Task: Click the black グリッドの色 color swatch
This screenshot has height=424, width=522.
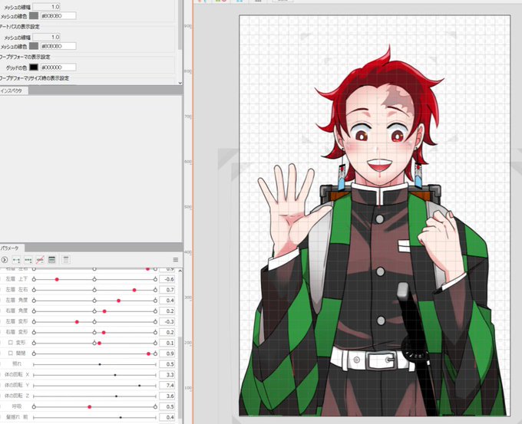Action: coord(34,67)
